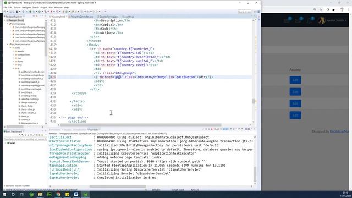This screenshot has width=352, height=198.
Task: Click line 425 anchor tag code
Action: coord(153,77)
